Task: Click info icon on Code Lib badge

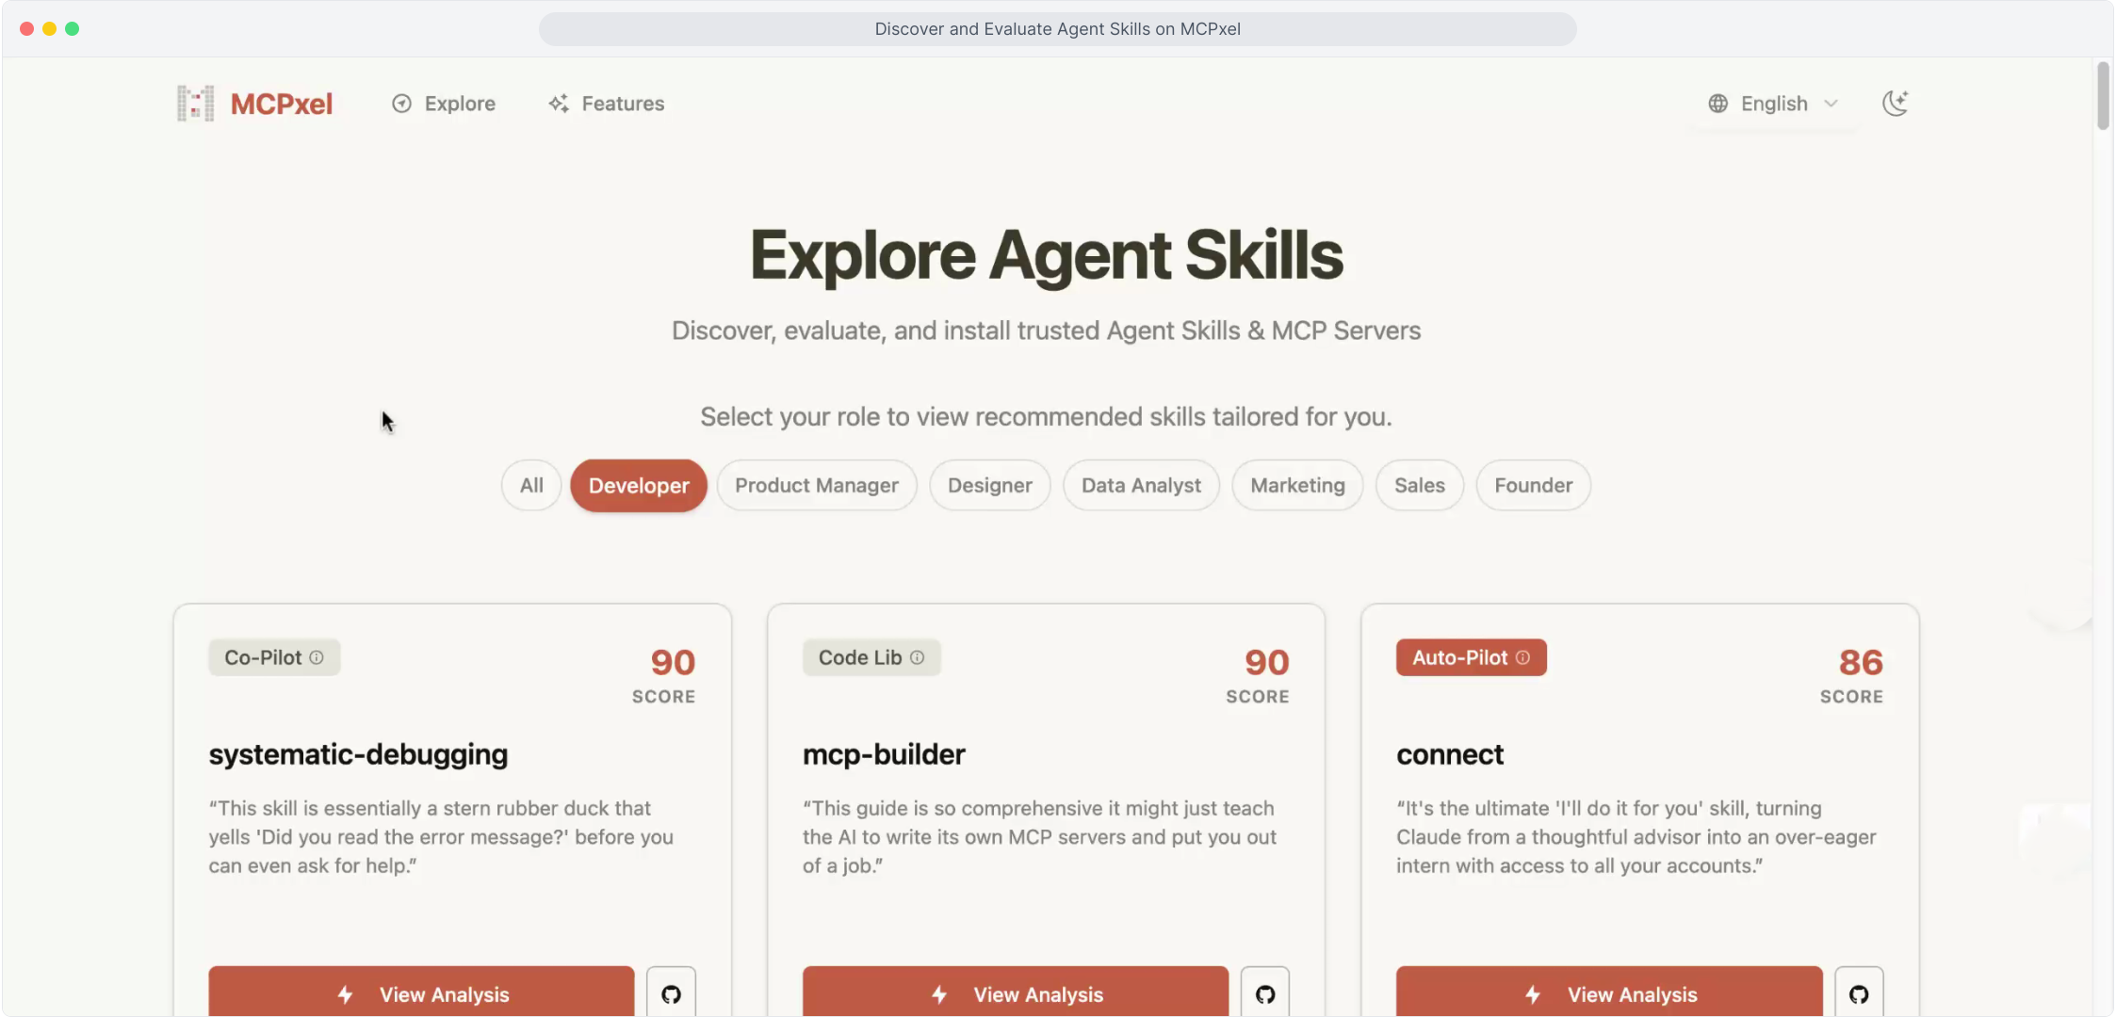Action: click(x=917, y=657)
